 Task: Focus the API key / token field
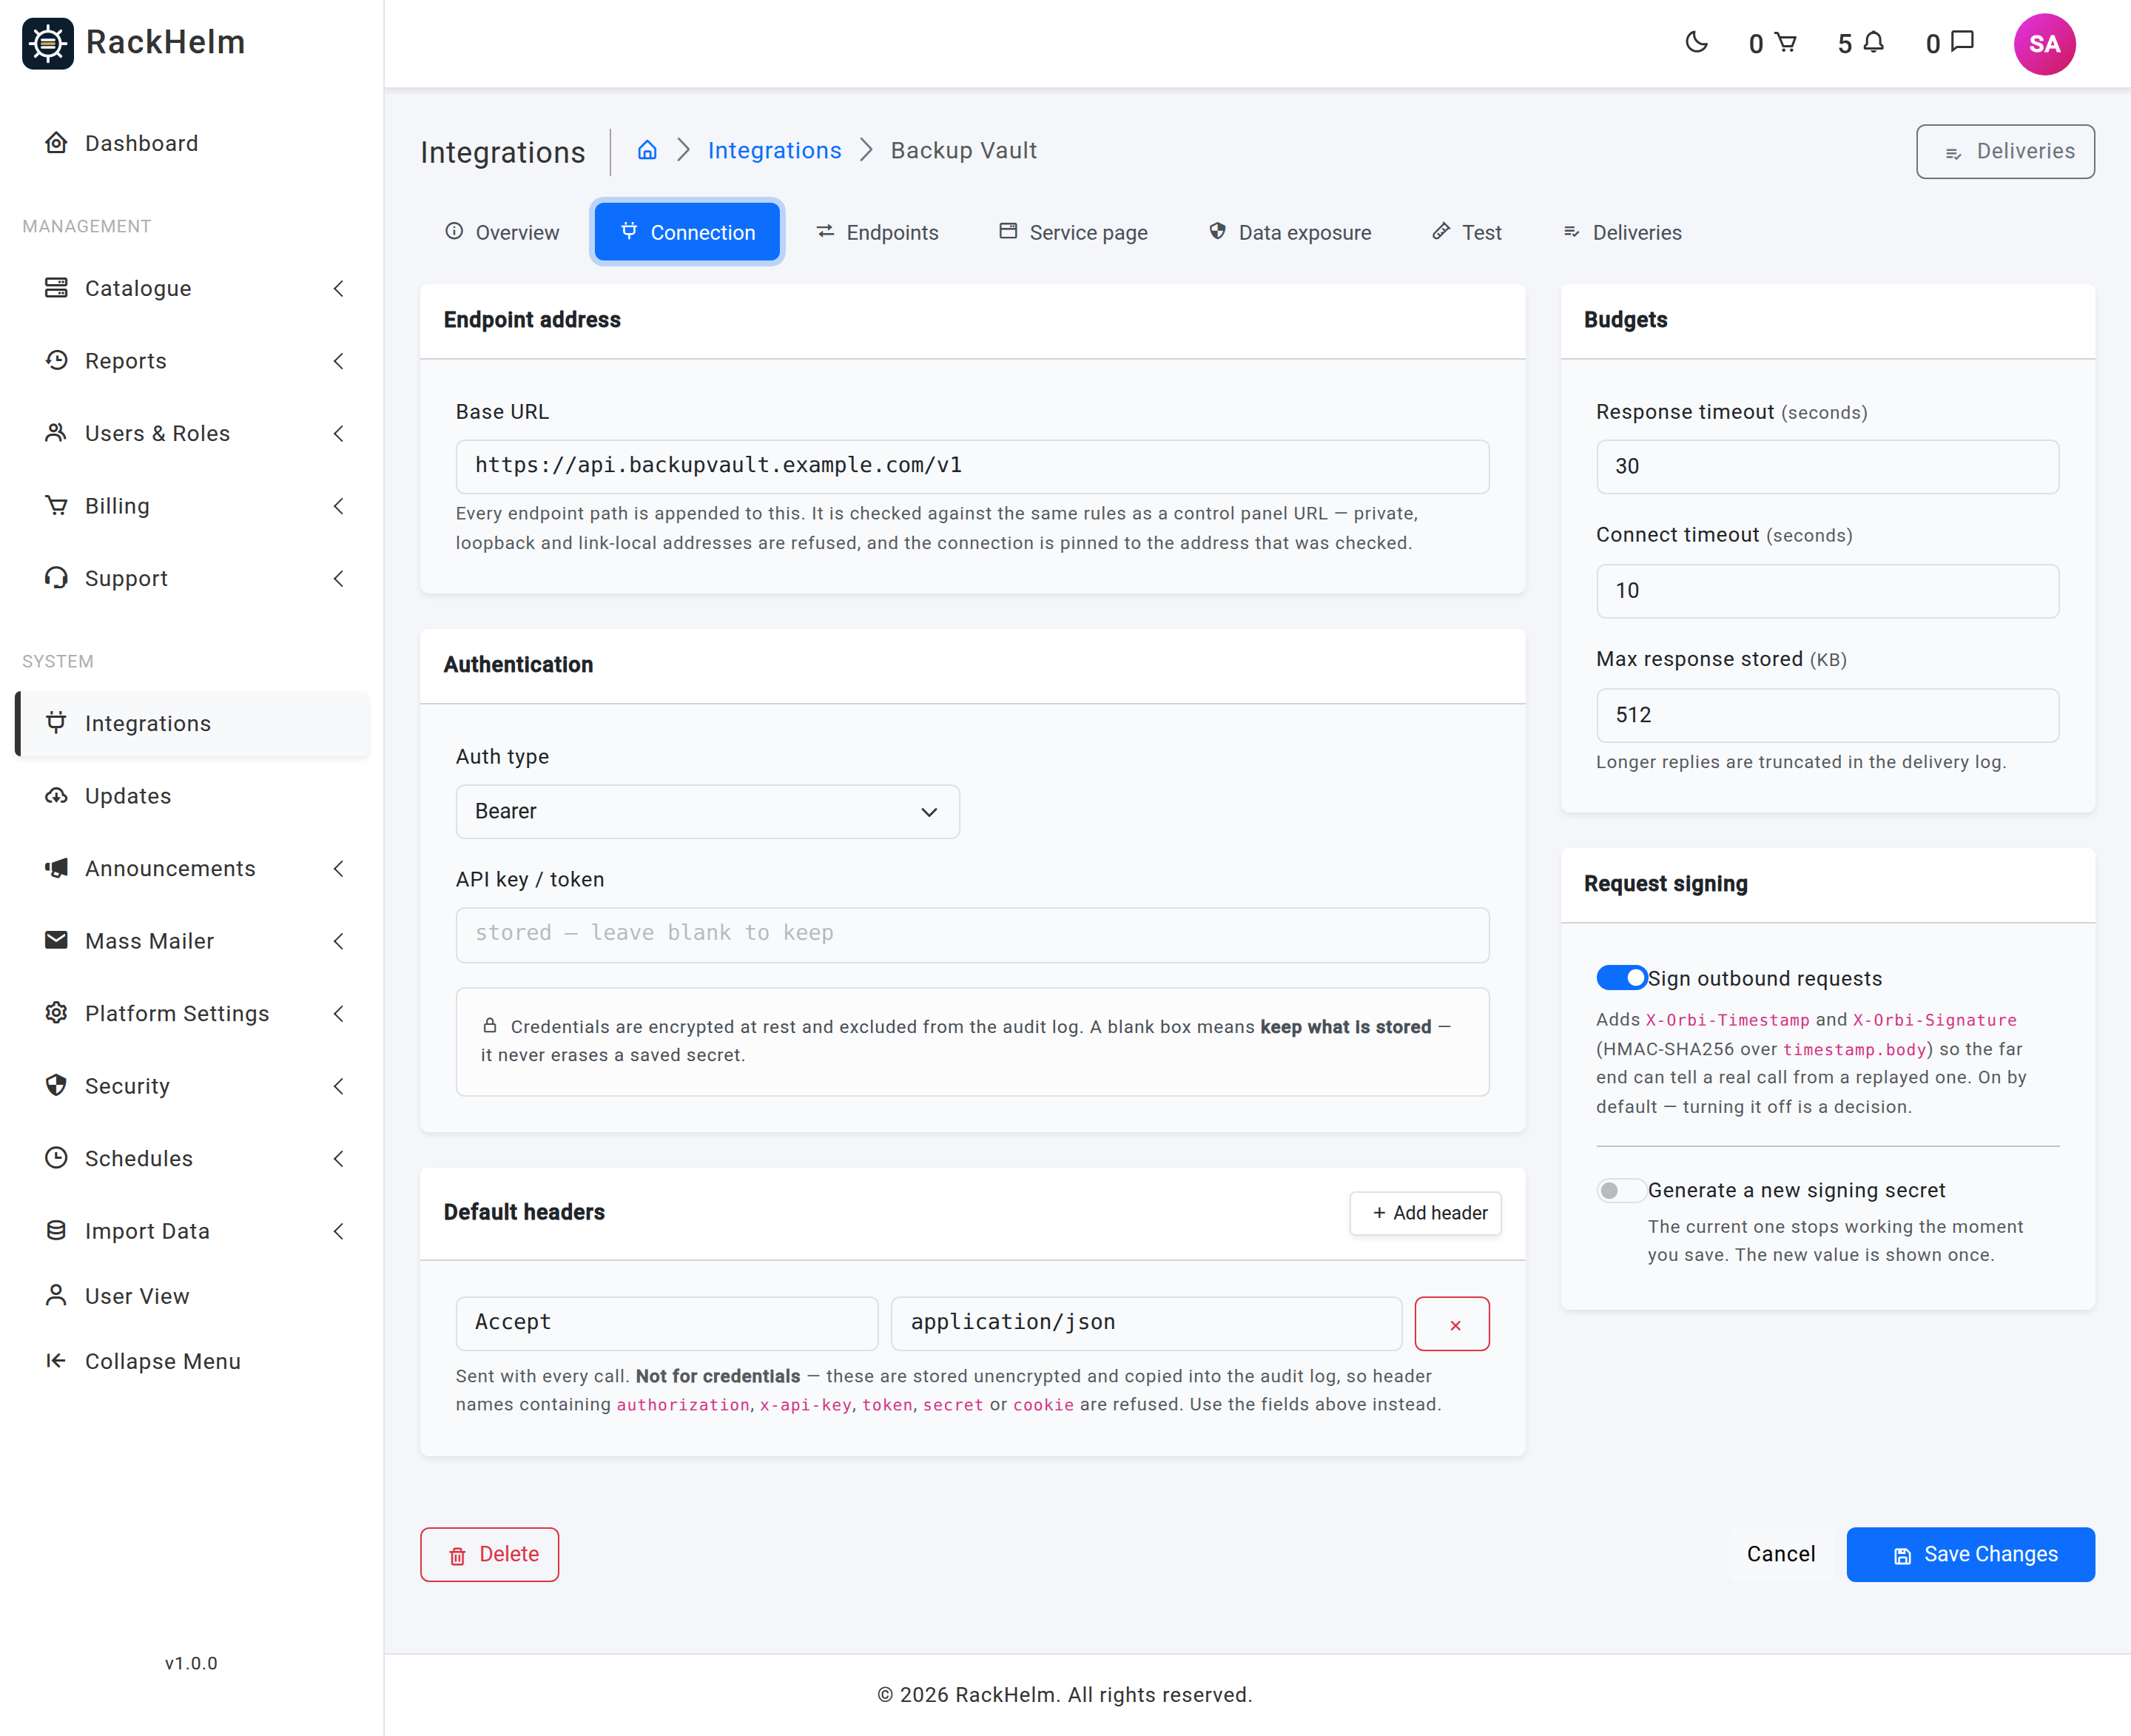coord(972,934)
